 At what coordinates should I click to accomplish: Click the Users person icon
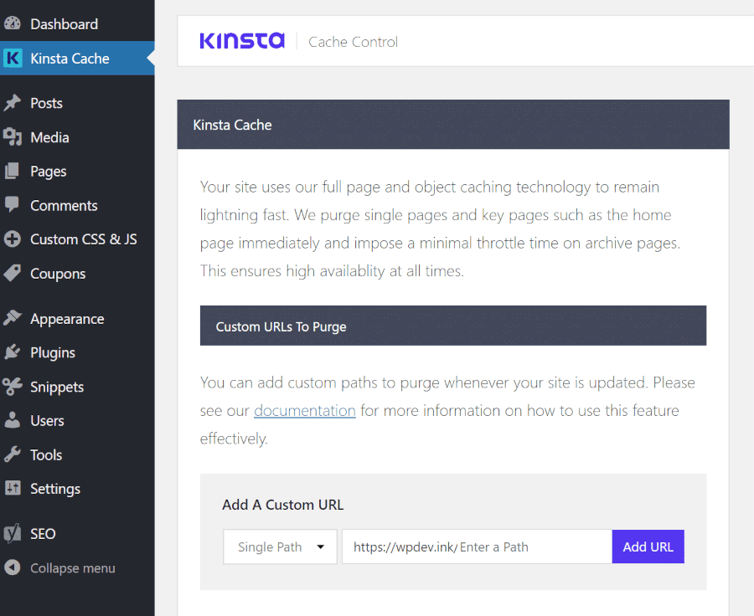(x=13, y=420)
